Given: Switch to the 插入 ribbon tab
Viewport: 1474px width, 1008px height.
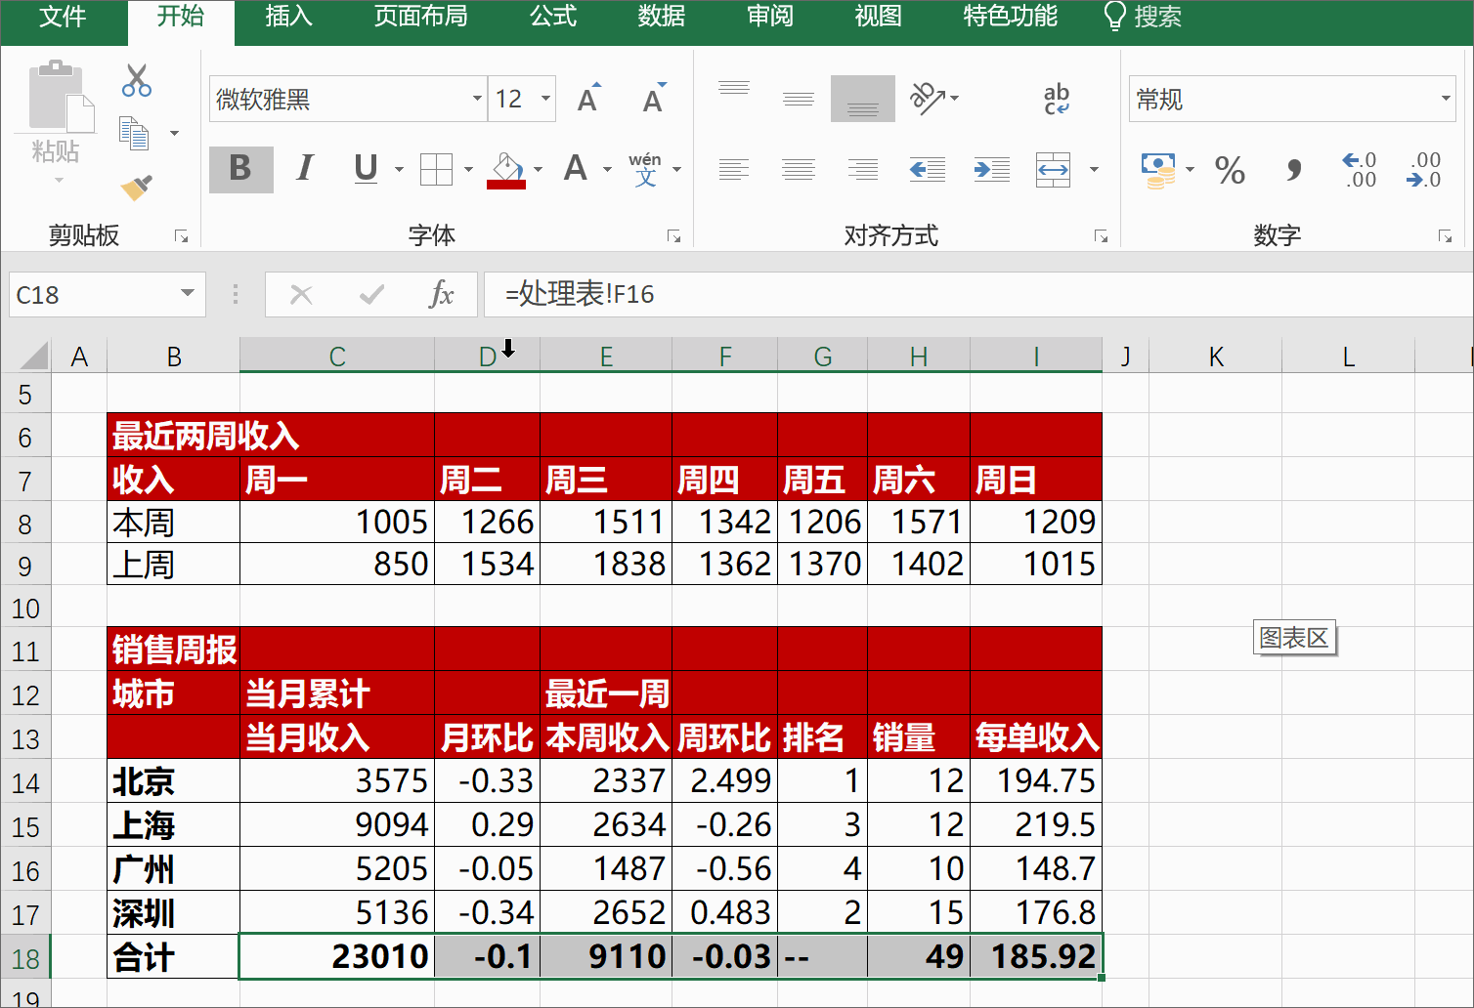Looking at the screenshot, I should tap(286, 17).
